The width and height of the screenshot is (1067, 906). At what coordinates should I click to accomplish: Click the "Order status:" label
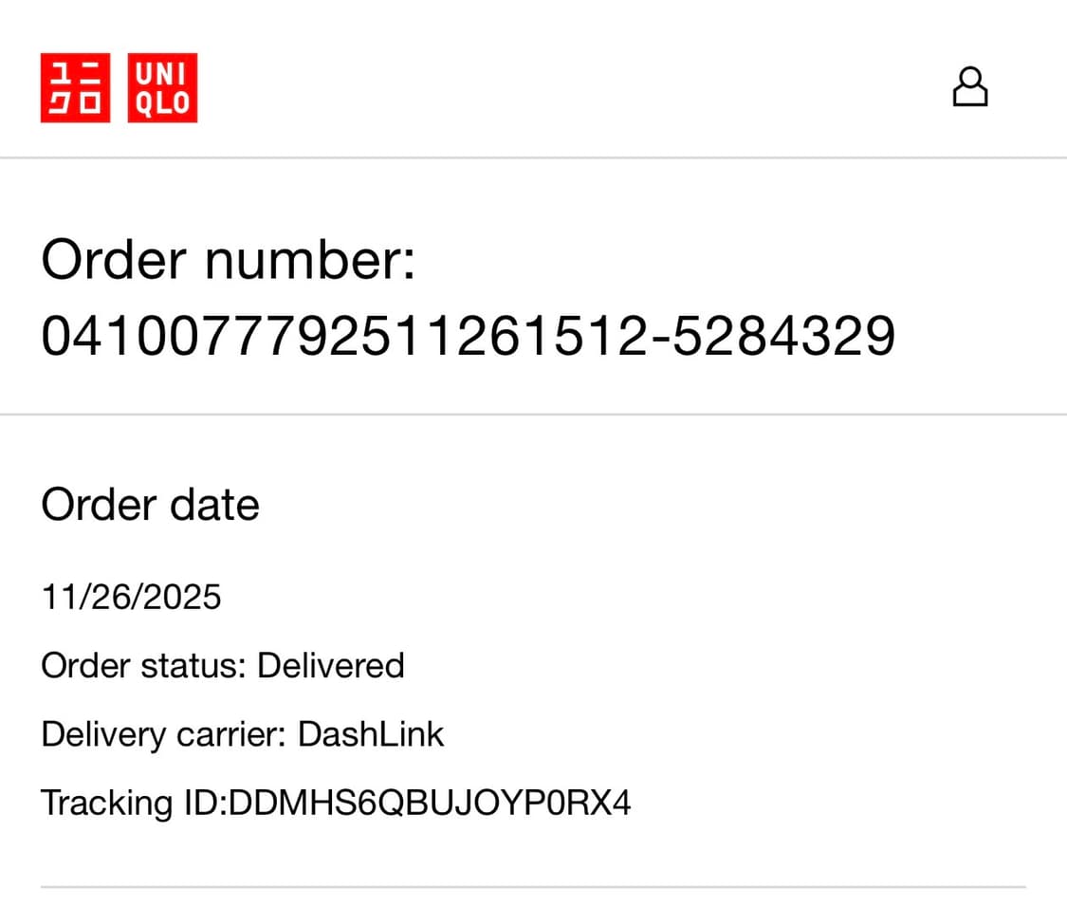[143, 665]
